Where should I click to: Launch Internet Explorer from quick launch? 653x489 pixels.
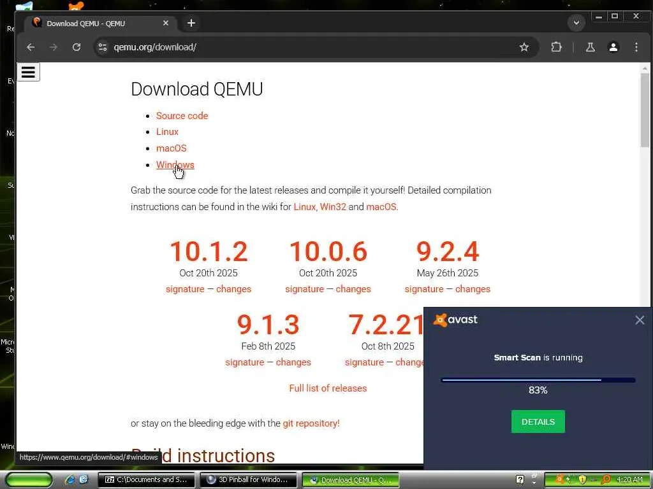click(70, 479)
